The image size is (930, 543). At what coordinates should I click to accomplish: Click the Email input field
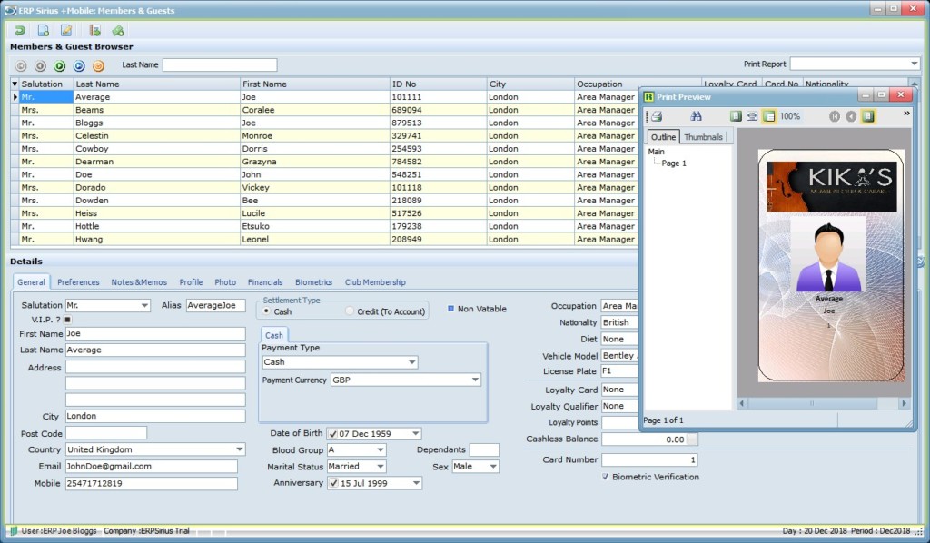152,467
